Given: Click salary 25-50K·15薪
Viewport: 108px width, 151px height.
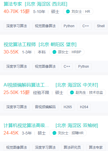Looking at the screenshot, I should coord(17,93).
